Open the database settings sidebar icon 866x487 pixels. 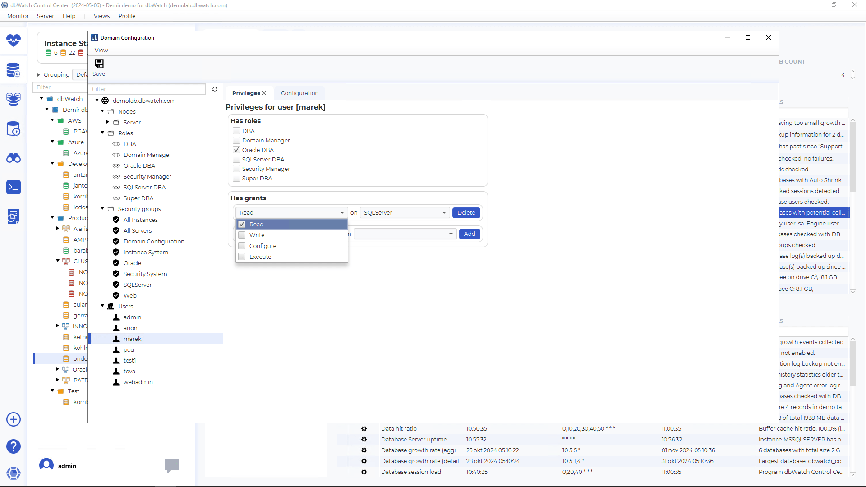click(14, 70)
